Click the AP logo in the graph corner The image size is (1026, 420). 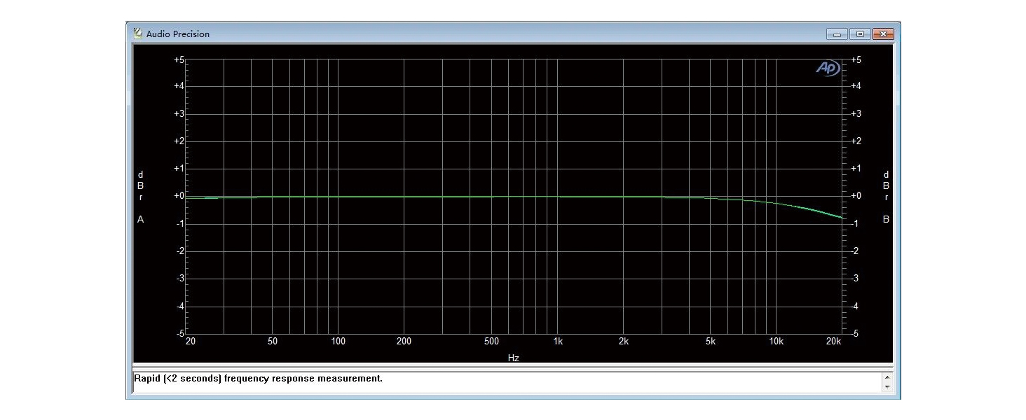pos(827,68)
